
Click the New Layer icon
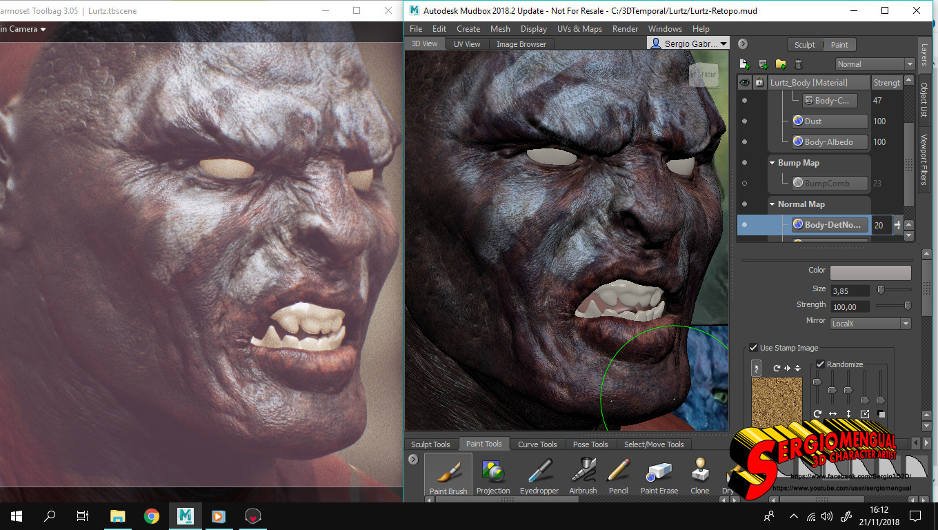point(744,64)
